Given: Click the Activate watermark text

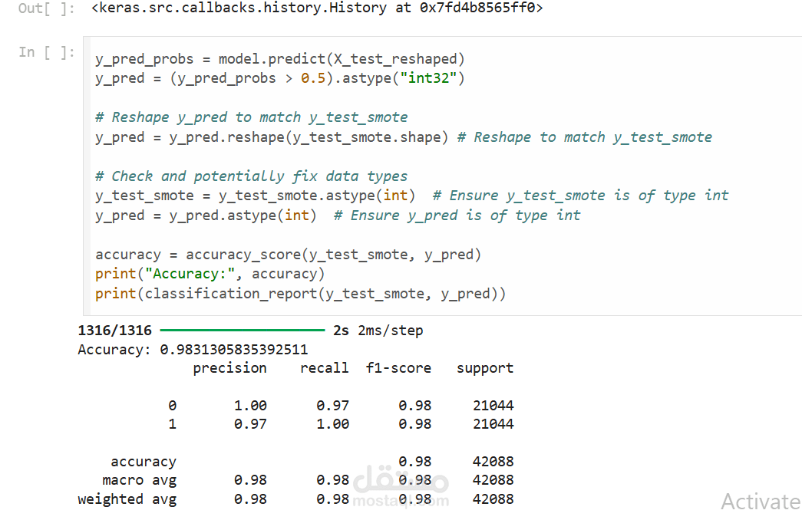Looking at the screenshot, I should coord(761,502).
